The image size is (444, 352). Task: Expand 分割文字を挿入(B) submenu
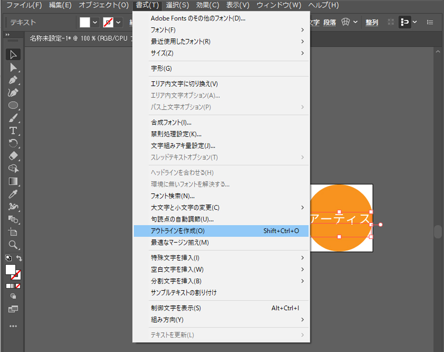221,281
